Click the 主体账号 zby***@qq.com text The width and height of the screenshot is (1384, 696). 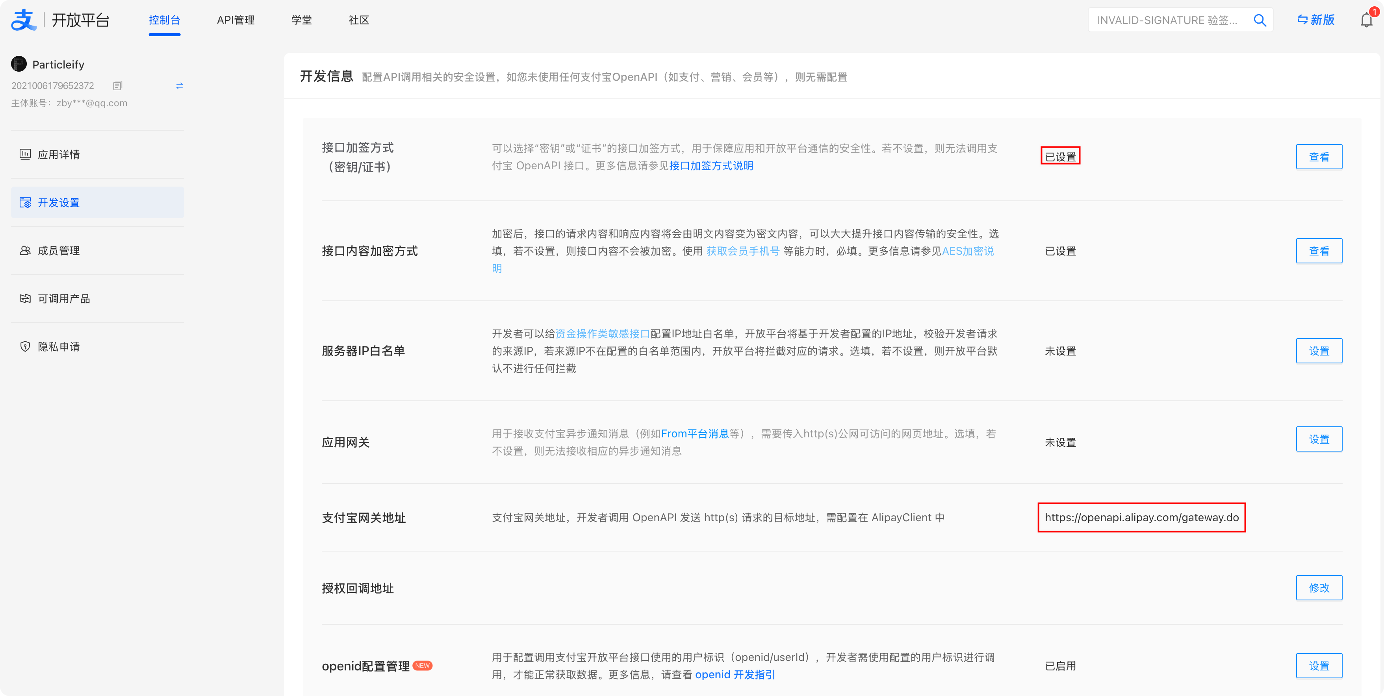pos(69,103)
